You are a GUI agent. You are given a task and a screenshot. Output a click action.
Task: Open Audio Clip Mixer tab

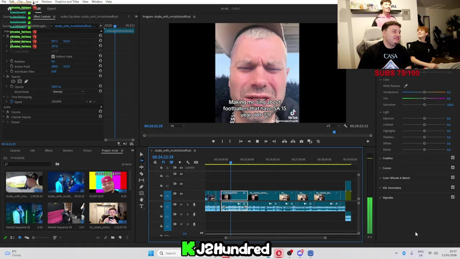89,17
